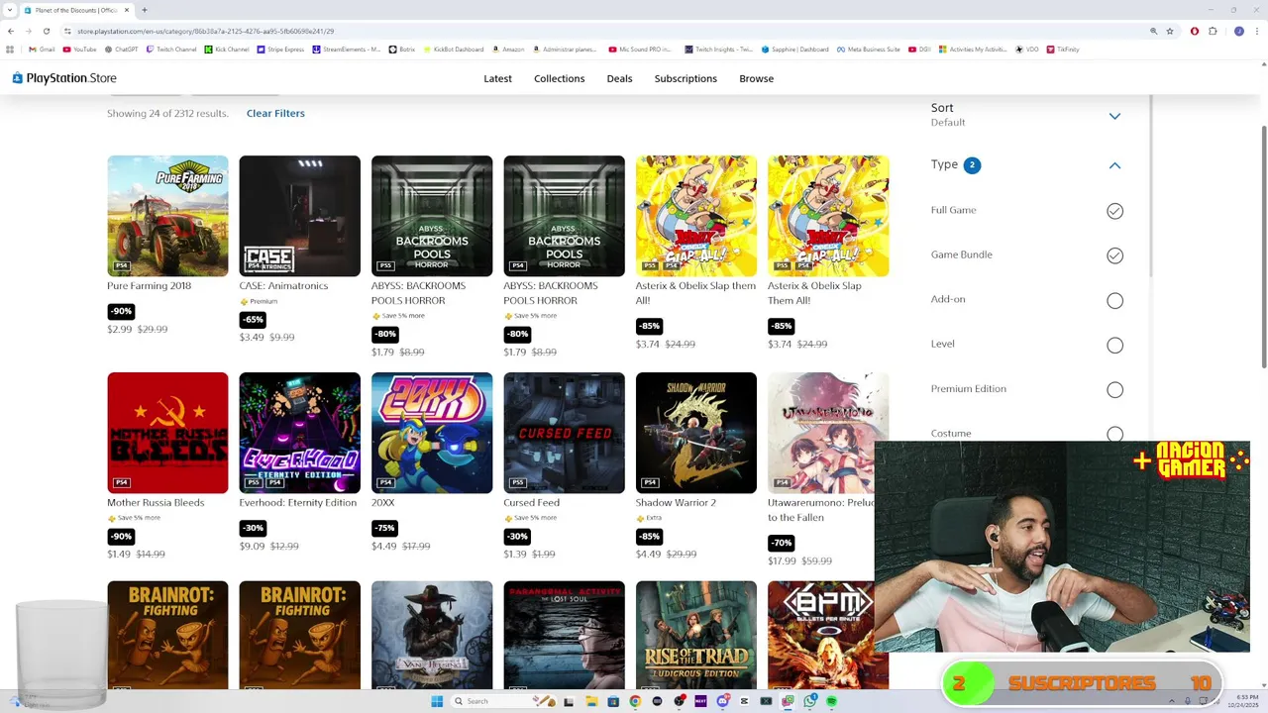Select the Planet of the Discounts browser tab

(75, 10)
